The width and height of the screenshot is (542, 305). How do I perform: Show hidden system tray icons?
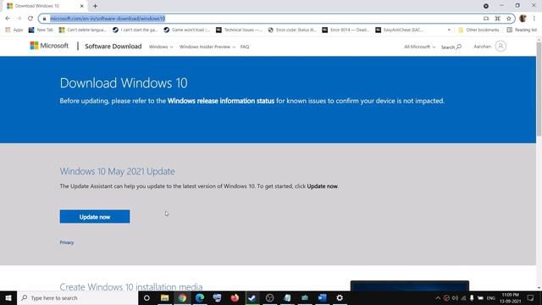pyautogui.click(x=438, y=298)
